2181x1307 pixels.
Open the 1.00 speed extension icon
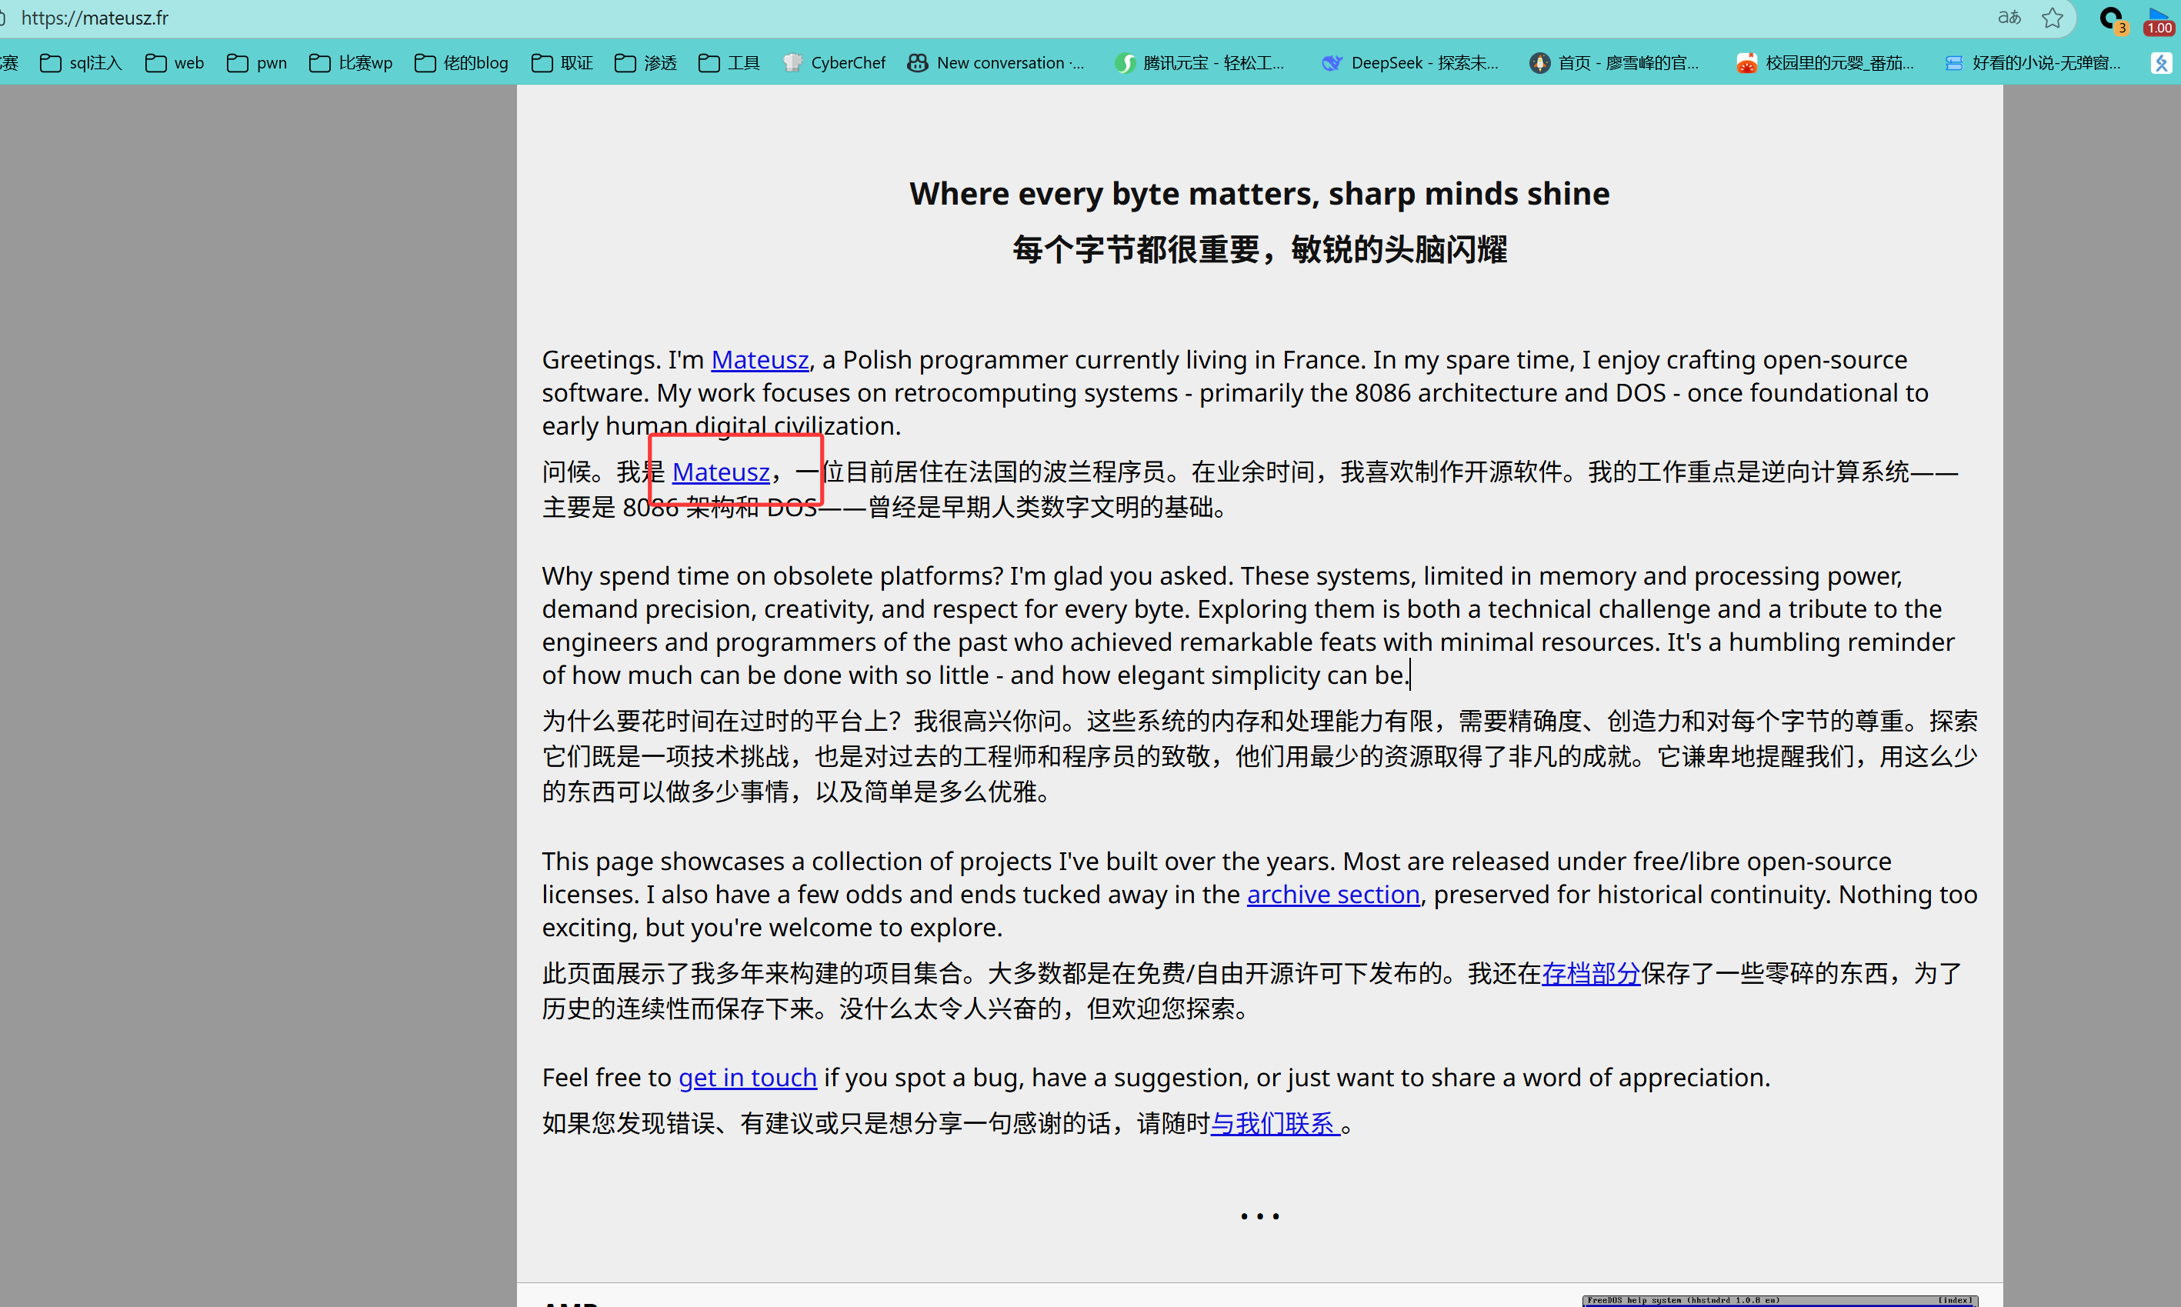2158,19
